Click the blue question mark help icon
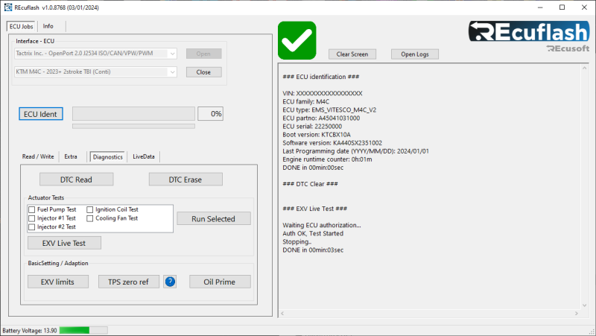Image resolution: width=596 pixels, height=336 pixels. 170,282
